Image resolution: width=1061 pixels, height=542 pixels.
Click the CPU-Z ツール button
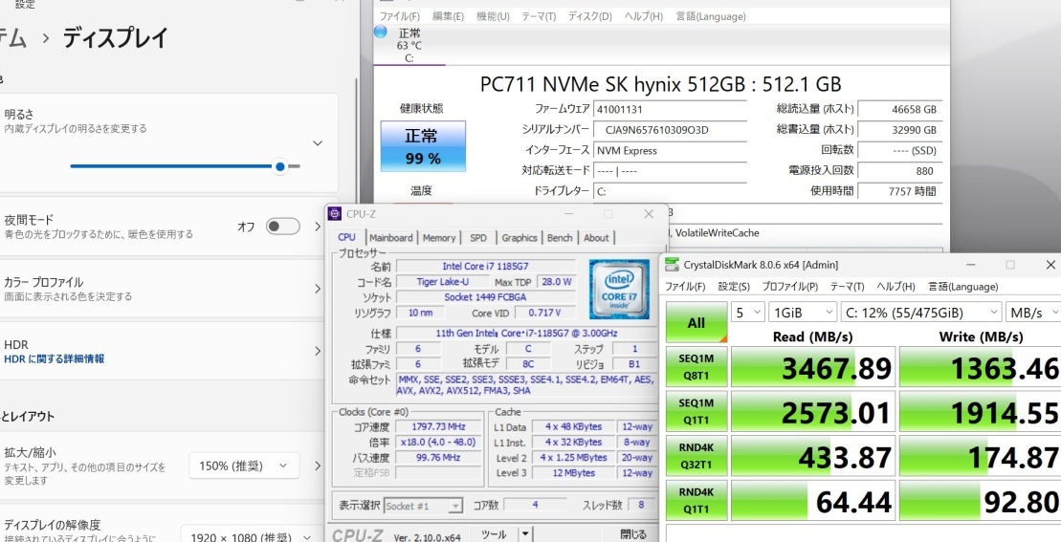click(x=494, y=534)
